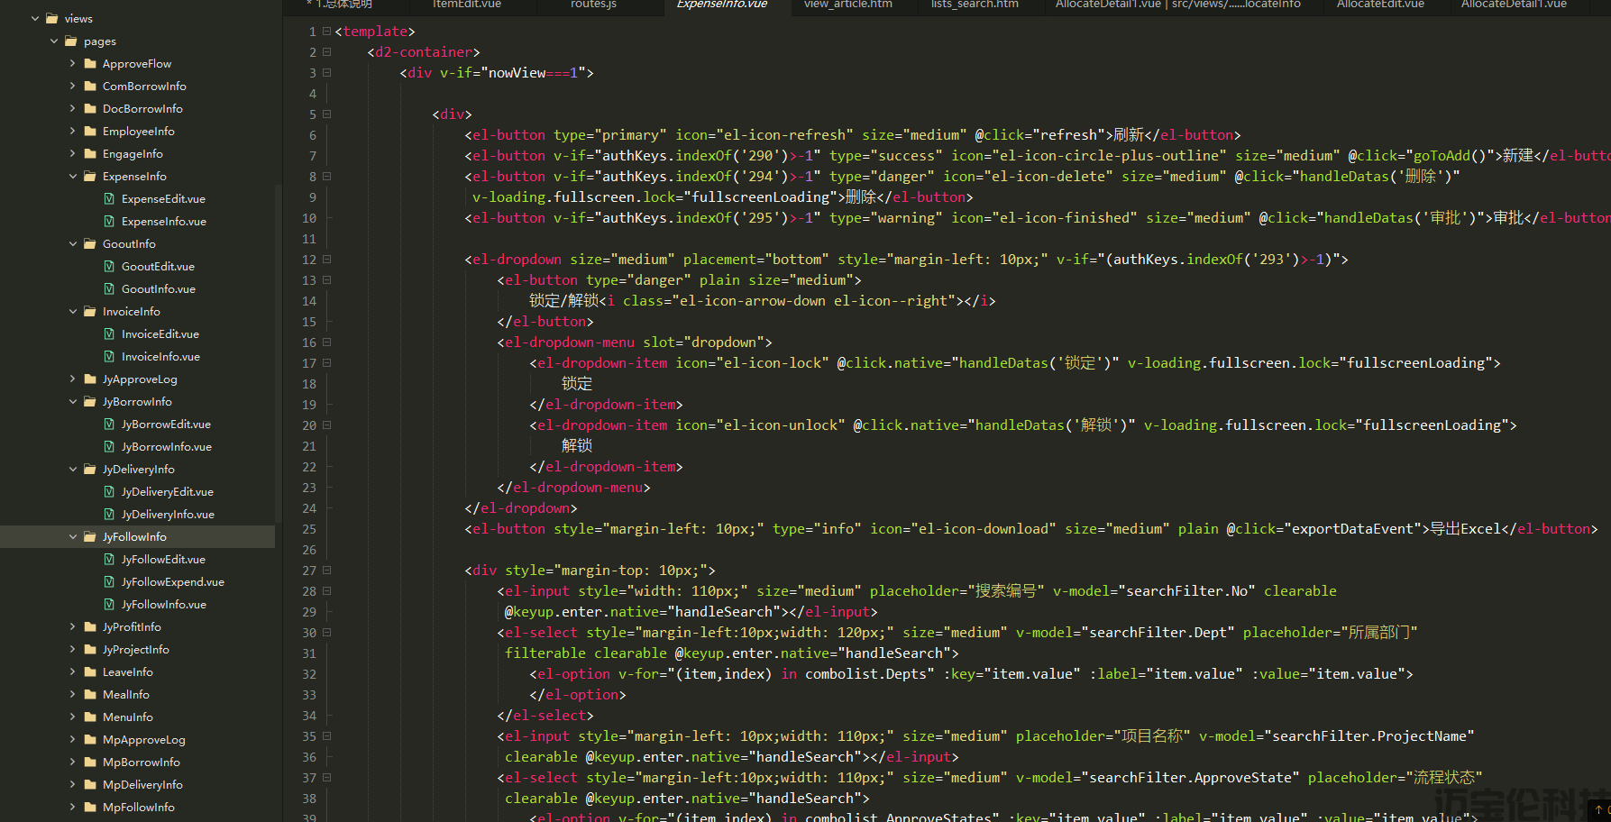
Task: Click the ApproveFlow folder icon
Action: pyautogui.click(x=90, y=64)
